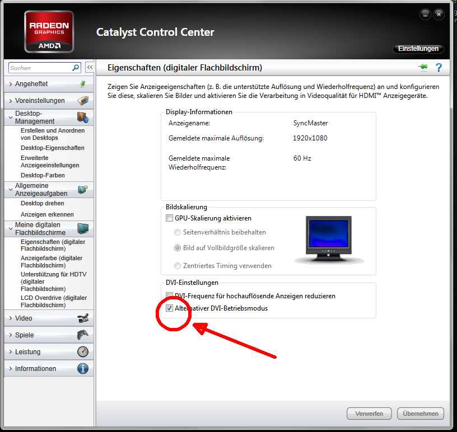Select Anzeigen erkennen menu entry
This screenshot has width=457, height=432.
pos(47,215)
